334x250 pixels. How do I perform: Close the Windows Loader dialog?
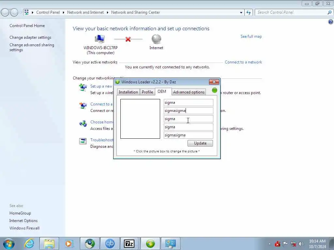tap(214, 82)
